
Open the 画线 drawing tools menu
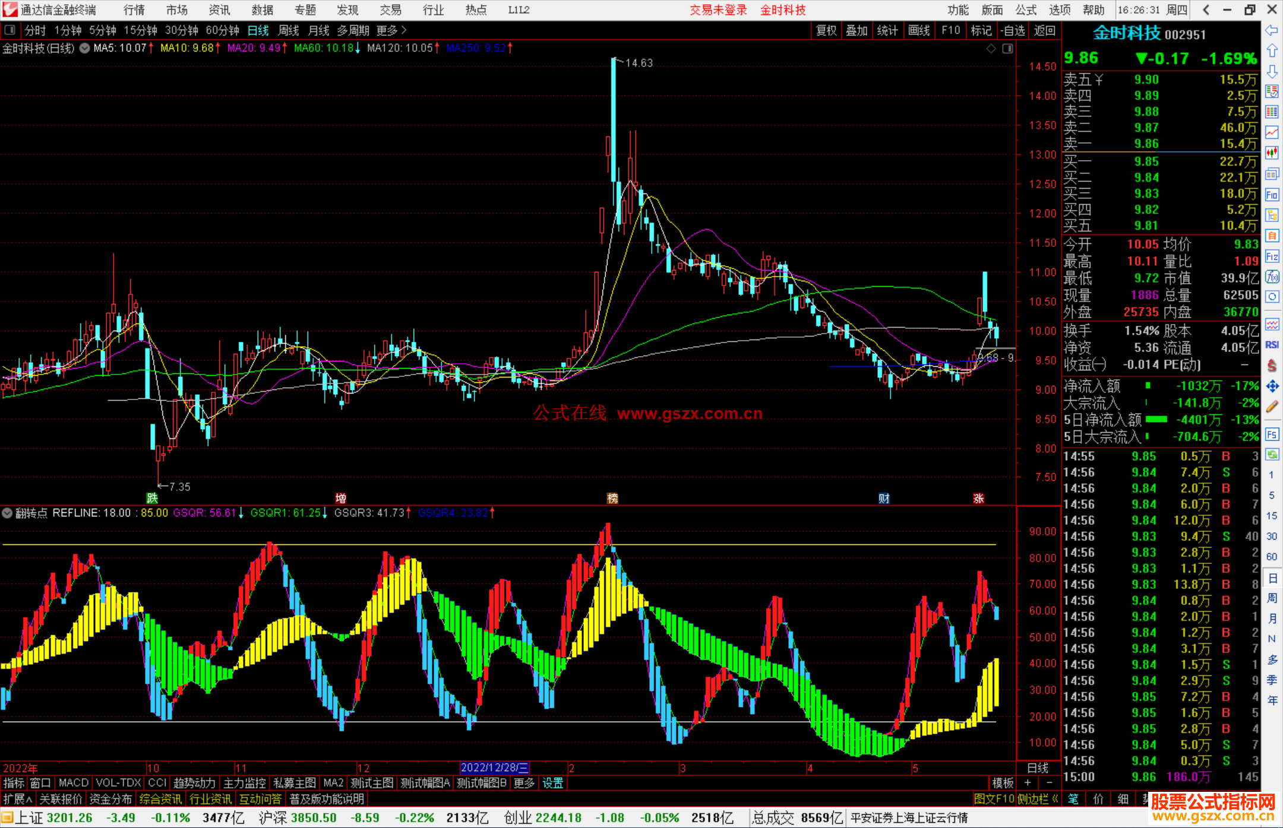pos(919,30)
